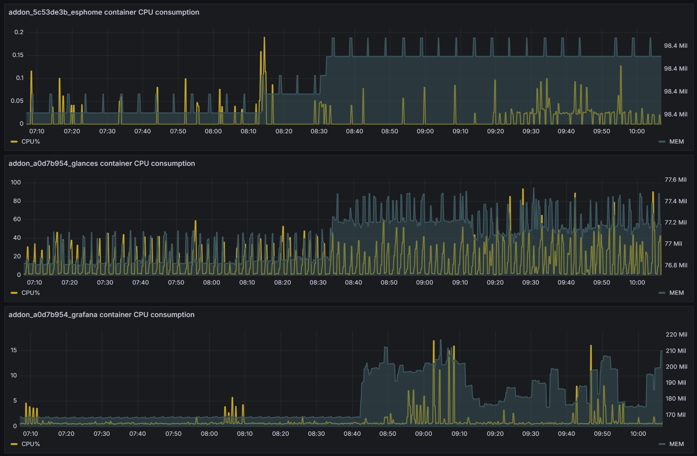Click esphome container CPU consumption panel title
The image size is (697, 456).
point(104,12)
